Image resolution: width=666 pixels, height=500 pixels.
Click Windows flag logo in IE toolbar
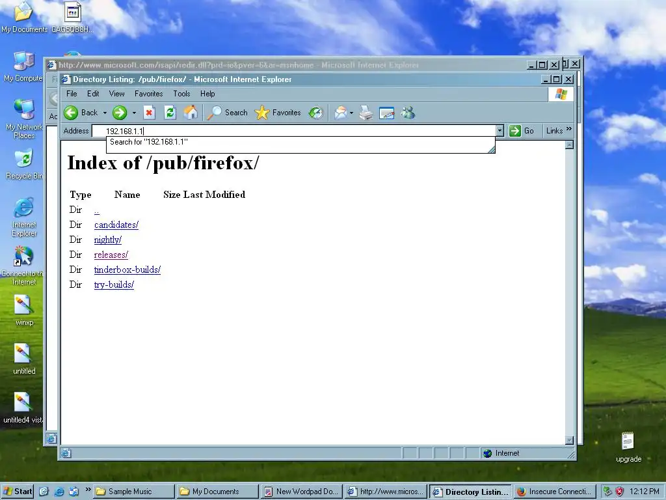pyautogui.click(x=561, y=94)
